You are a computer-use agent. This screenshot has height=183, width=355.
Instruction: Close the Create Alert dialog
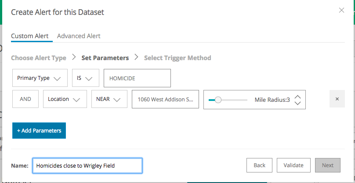(x=341, y=10)
